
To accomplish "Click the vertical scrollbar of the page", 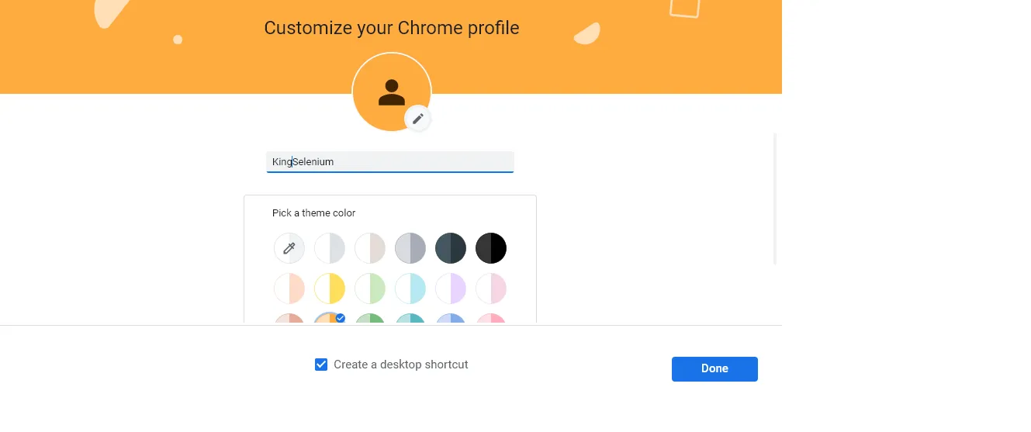I will pyautogui.click(x=775, y=199).
